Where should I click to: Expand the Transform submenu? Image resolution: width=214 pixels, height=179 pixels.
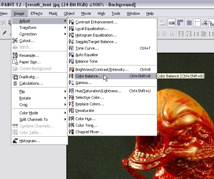pos(40,28)
